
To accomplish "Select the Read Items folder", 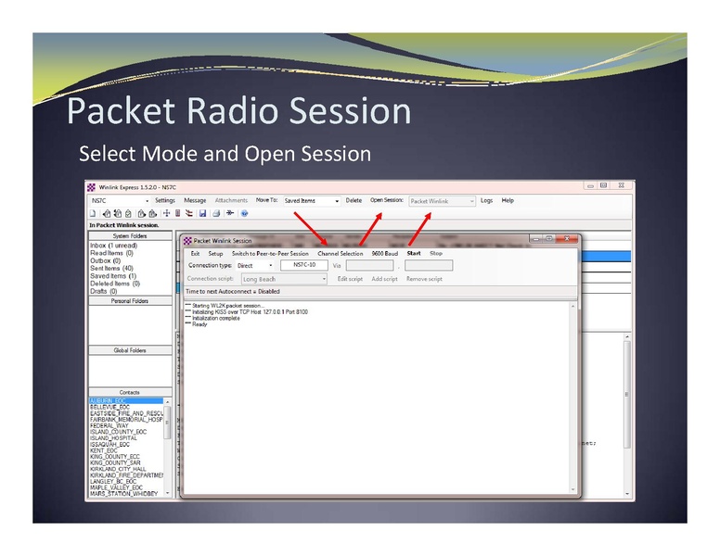I will 111,253.
